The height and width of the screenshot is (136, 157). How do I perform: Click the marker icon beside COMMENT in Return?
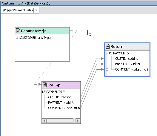(107, 69)
